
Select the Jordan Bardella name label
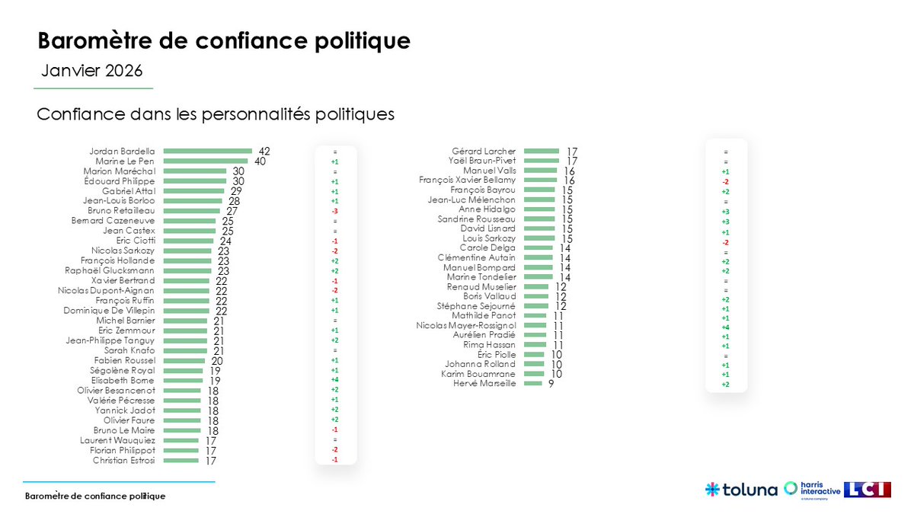[121, 151]
